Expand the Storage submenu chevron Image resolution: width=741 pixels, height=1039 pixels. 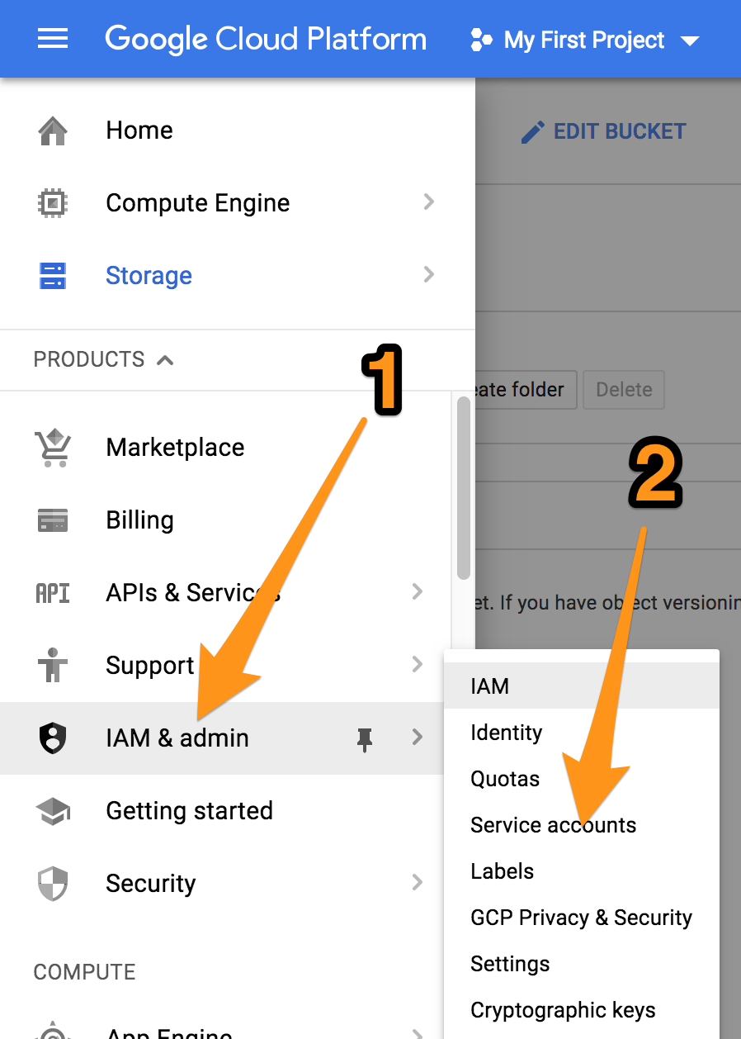pyautogui.click(x=428, y=275)
